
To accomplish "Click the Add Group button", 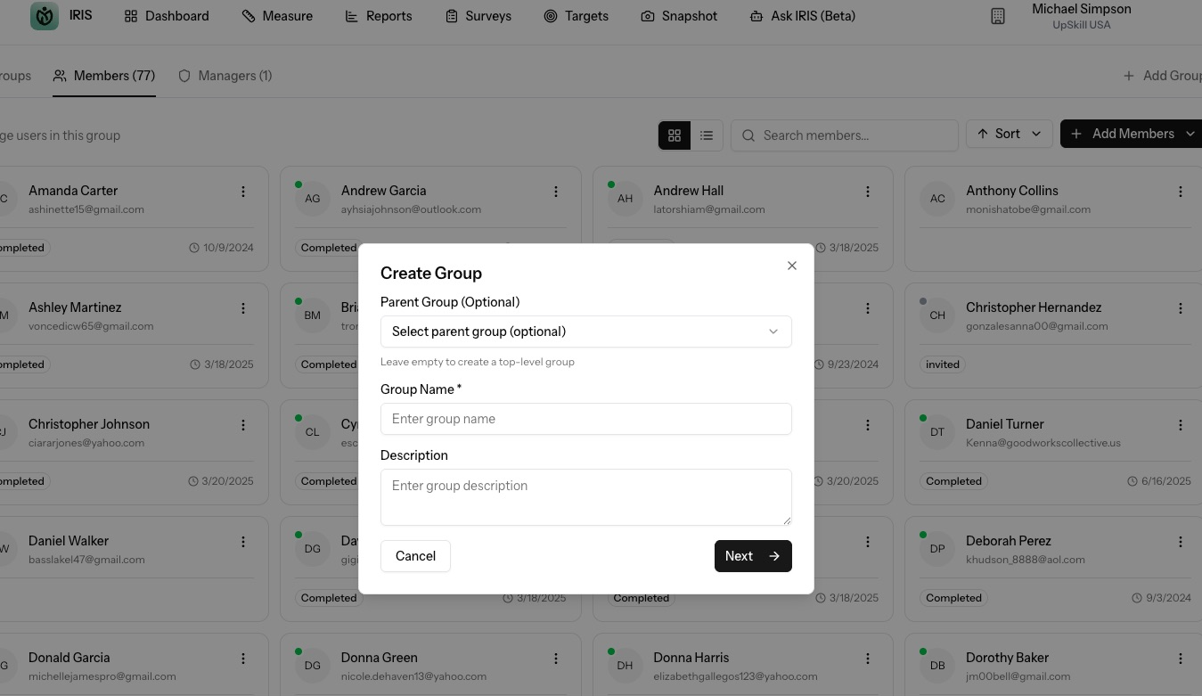I will coord(1162,76).
